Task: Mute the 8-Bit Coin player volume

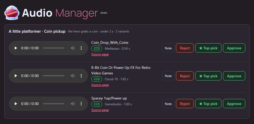Action: (73, 76)
